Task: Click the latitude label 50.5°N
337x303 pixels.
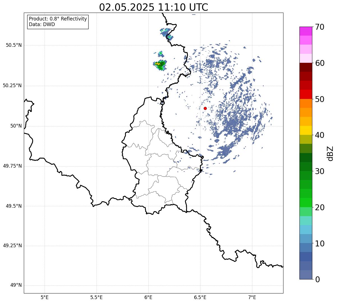Action: [14, 45]
